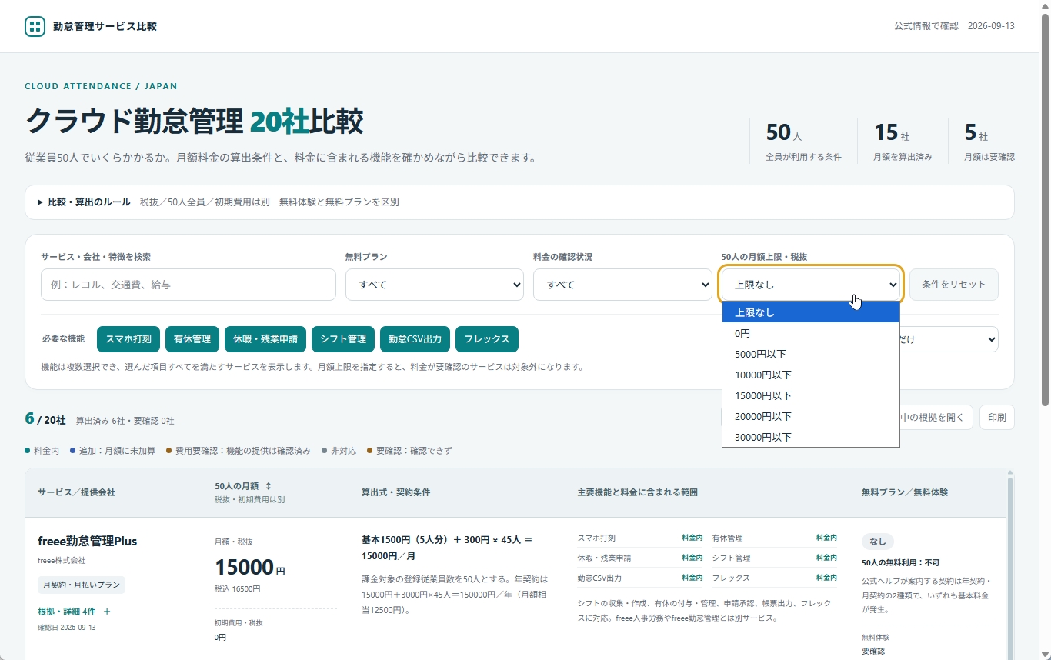
Task: Click the 50人の無料利用:不可 text
Action: (900, 563)
